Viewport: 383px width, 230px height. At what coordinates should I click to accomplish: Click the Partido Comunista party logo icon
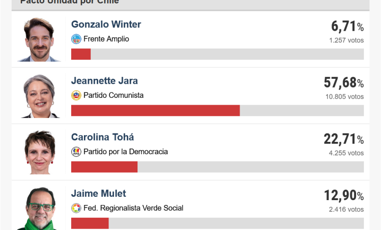click(x=76, y=95)
